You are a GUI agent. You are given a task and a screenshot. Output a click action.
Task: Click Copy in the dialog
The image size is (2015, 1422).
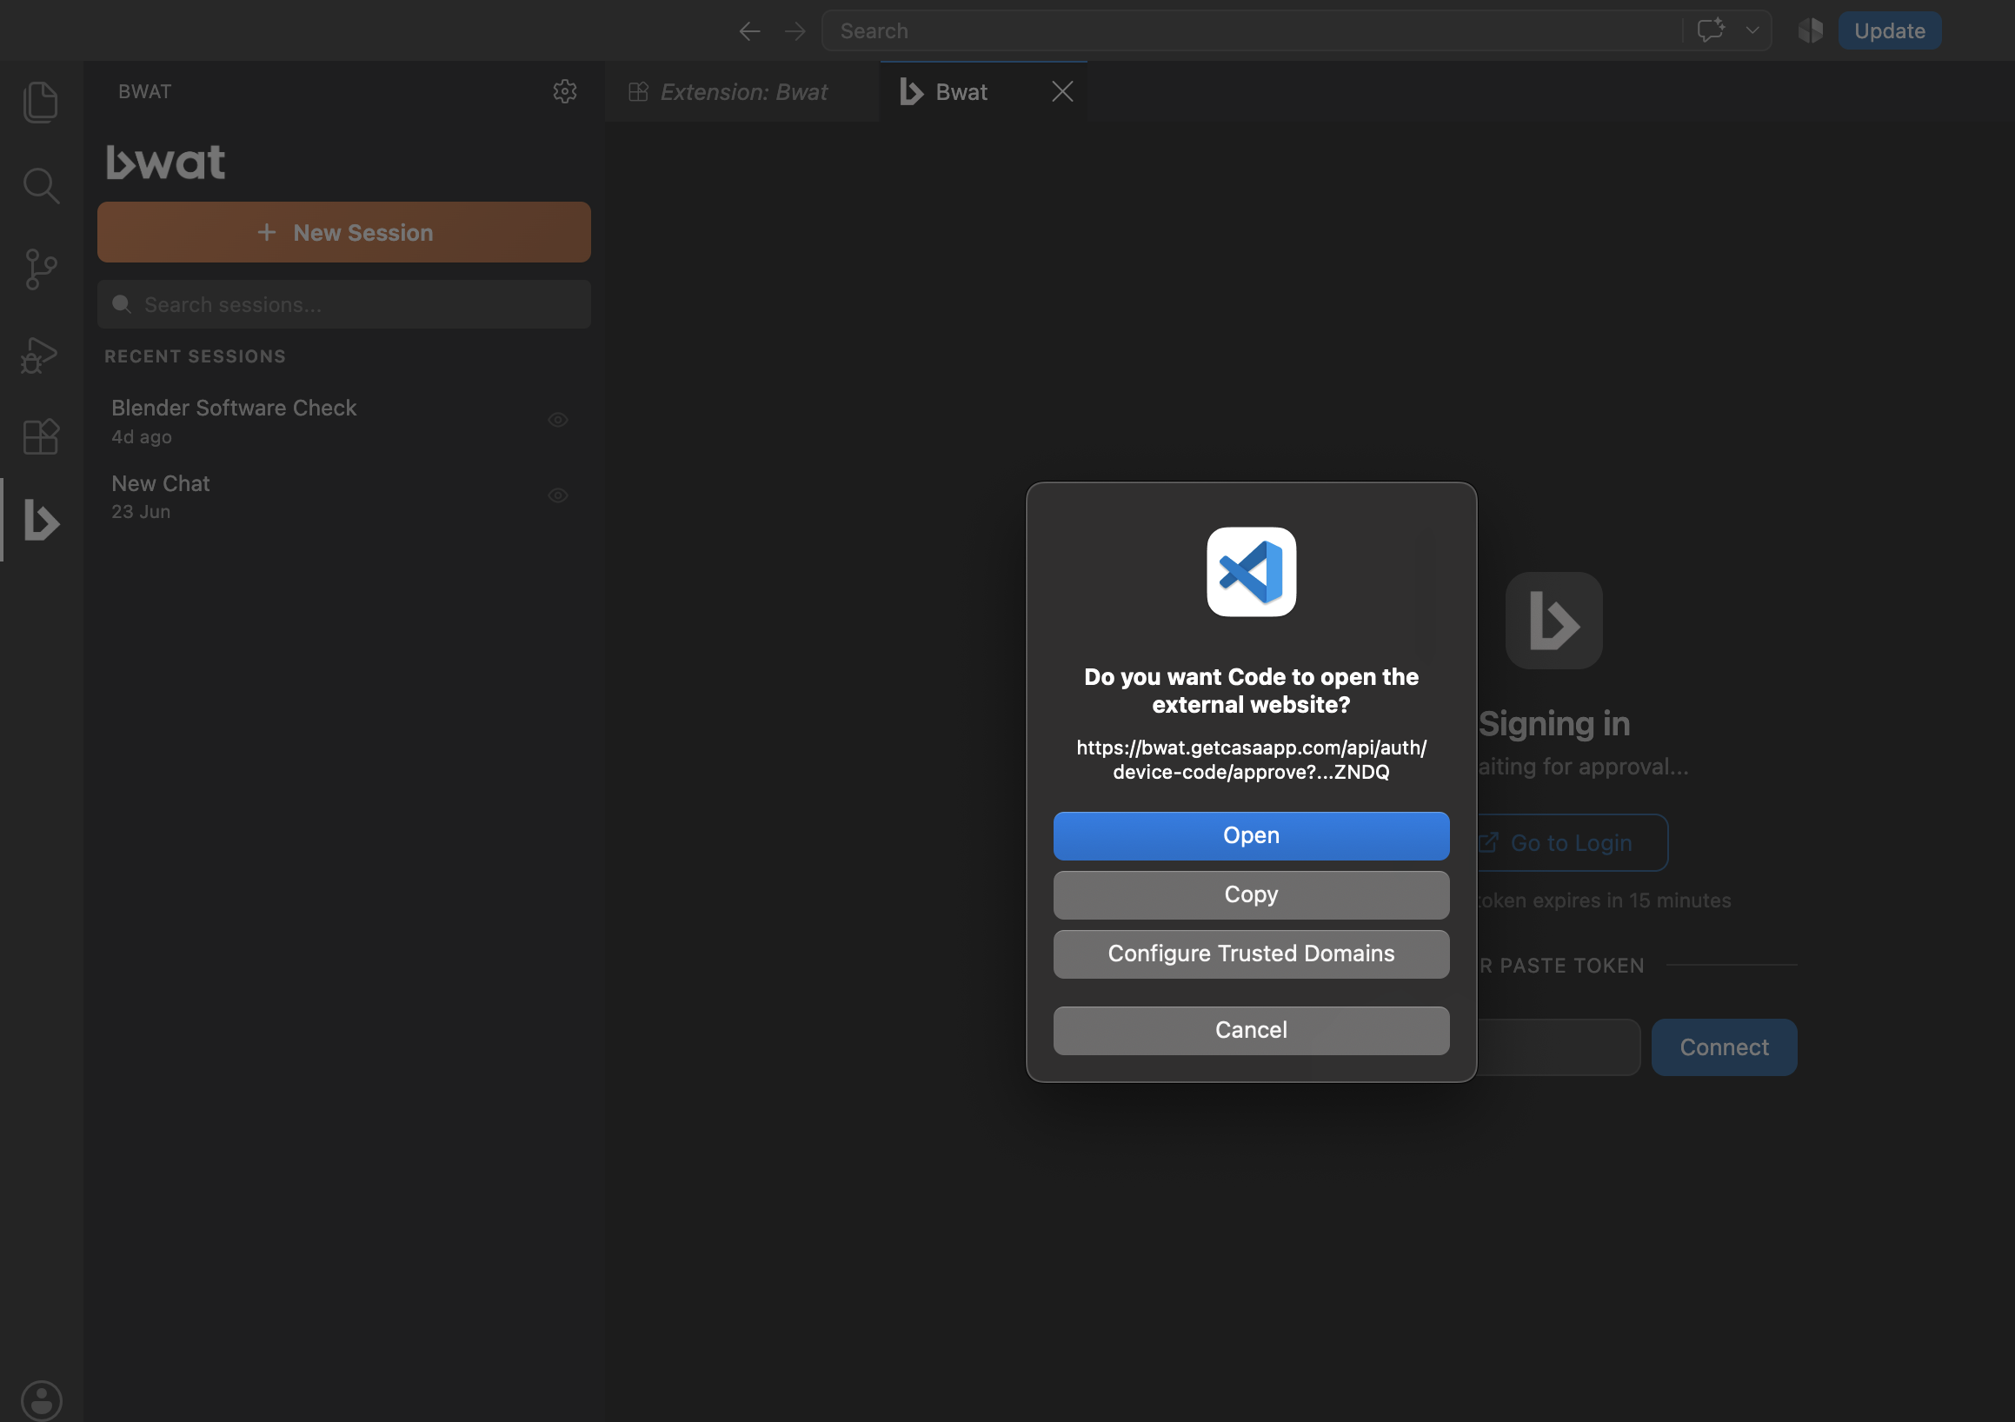(x=1251, y=894)
